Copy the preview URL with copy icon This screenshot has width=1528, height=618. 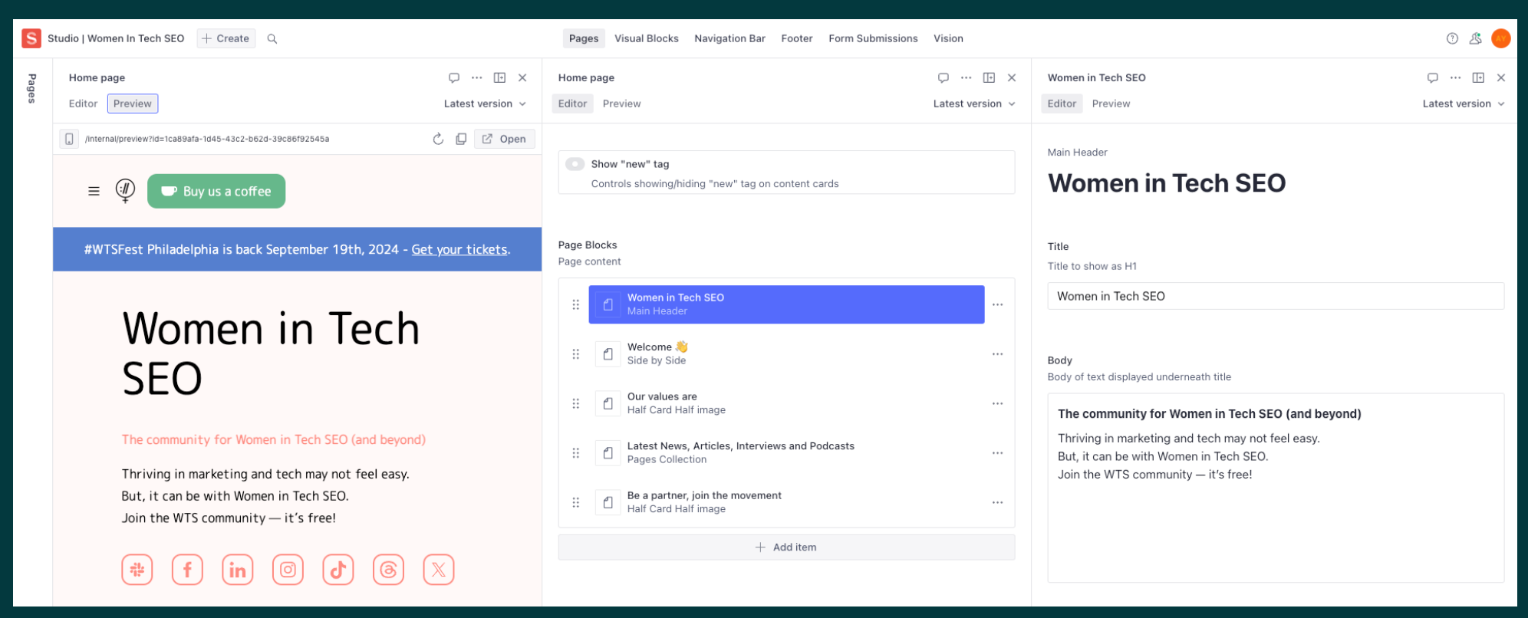pos(461,139)
